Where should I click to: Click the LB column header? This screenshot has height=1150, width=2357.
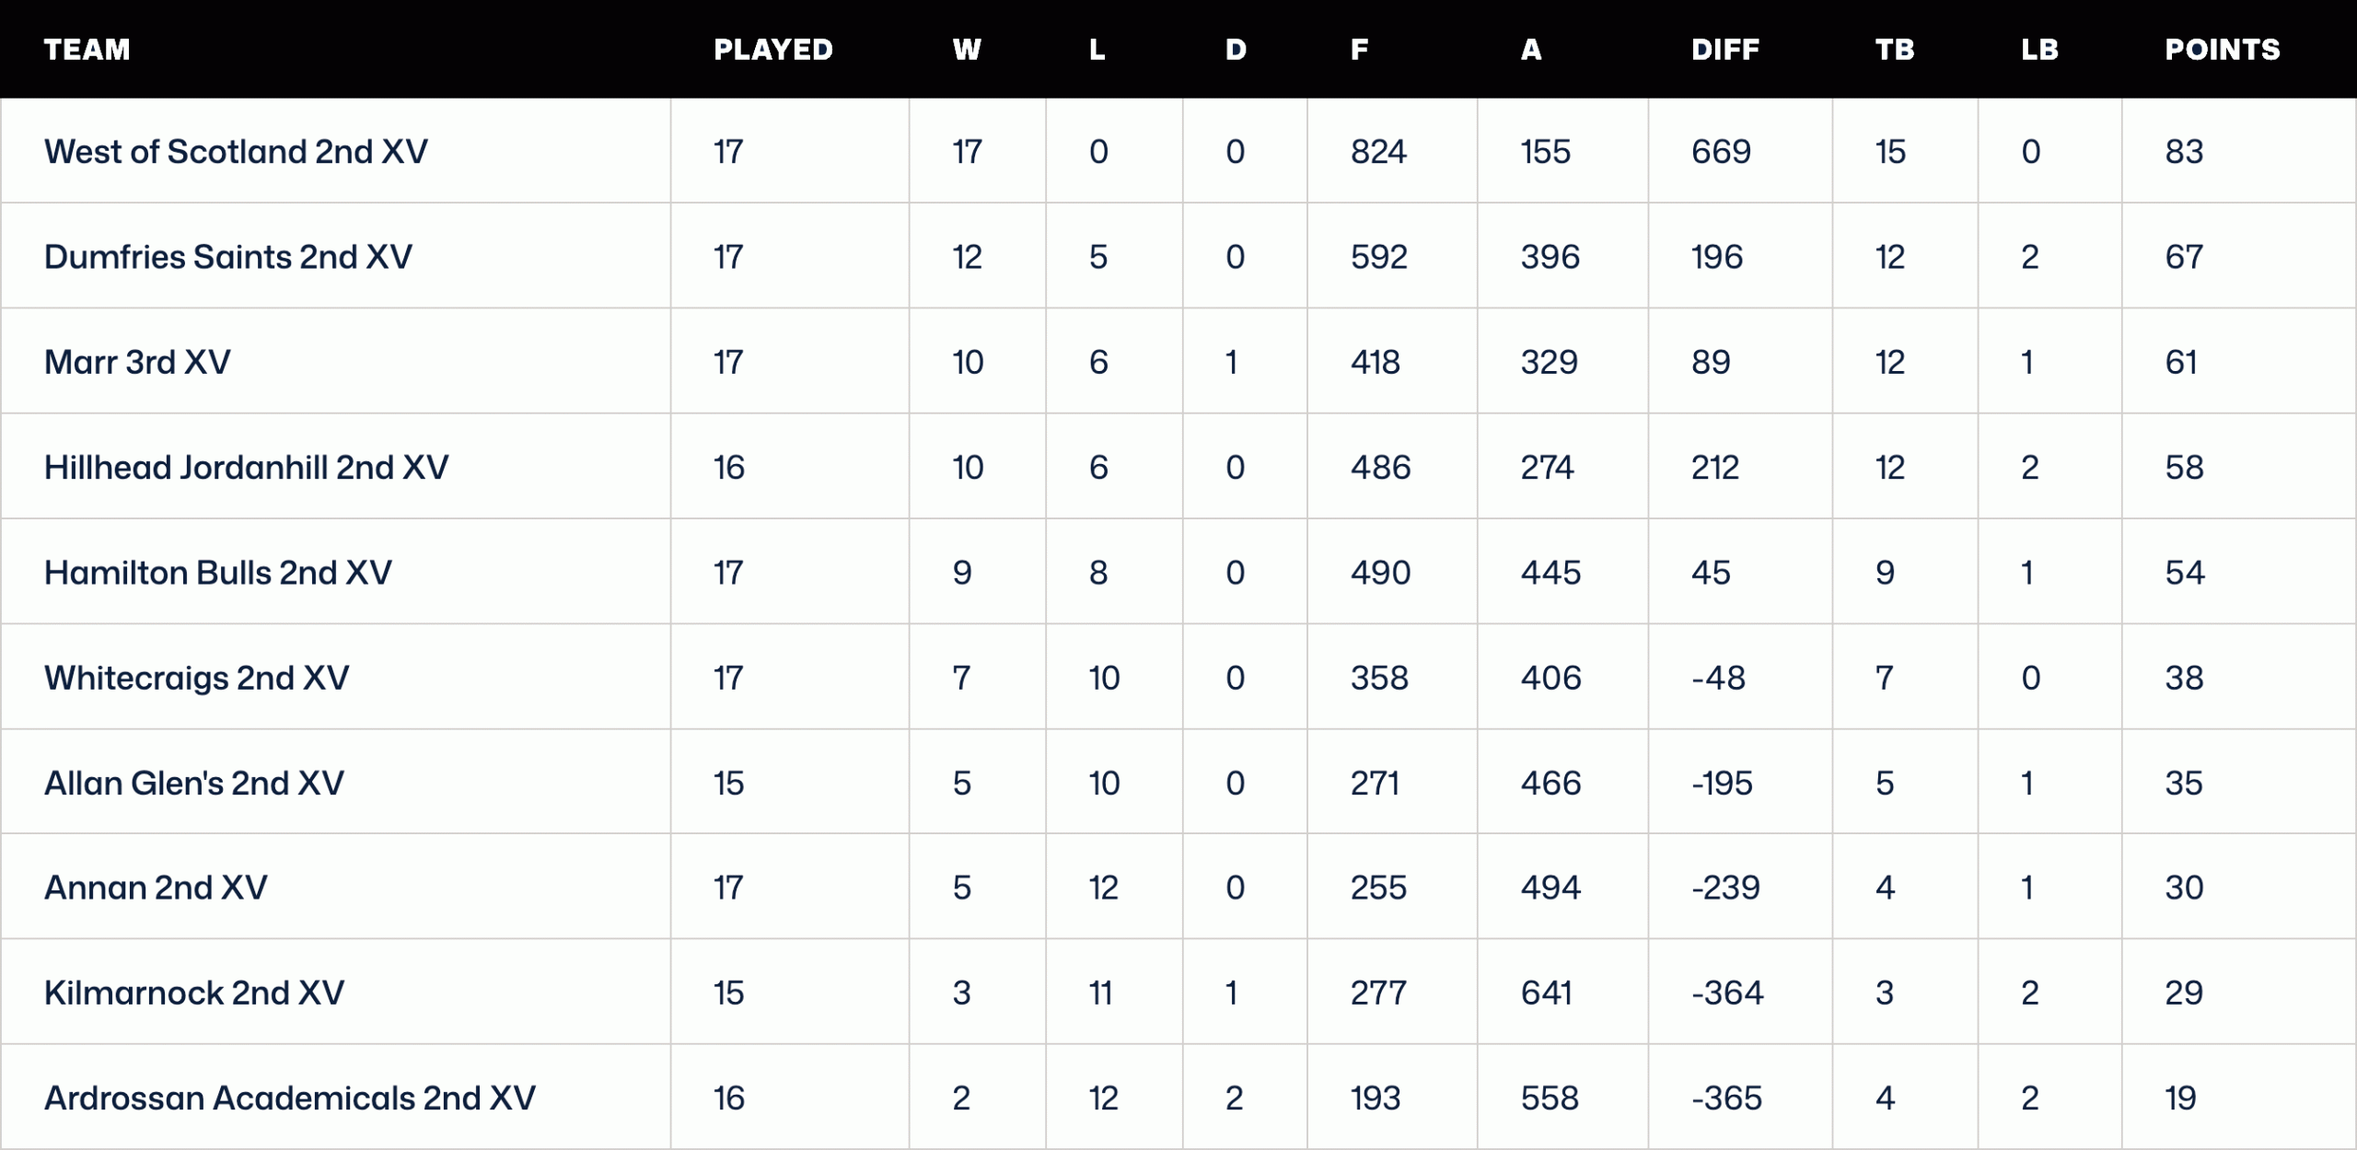tap(2039, 50)
